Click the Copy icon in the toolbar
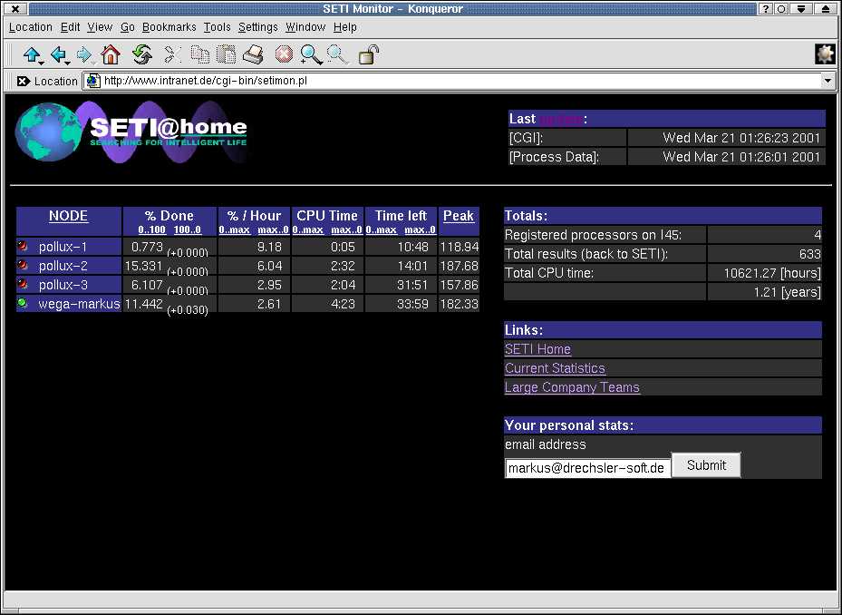Image resolution: width=842 pixels, height=615 pixels. point(200,54)
